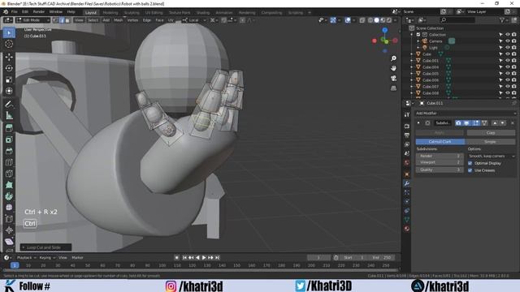520x292 pixels.
Task: Click the modifier Copy button
Action: coord(491,132)
